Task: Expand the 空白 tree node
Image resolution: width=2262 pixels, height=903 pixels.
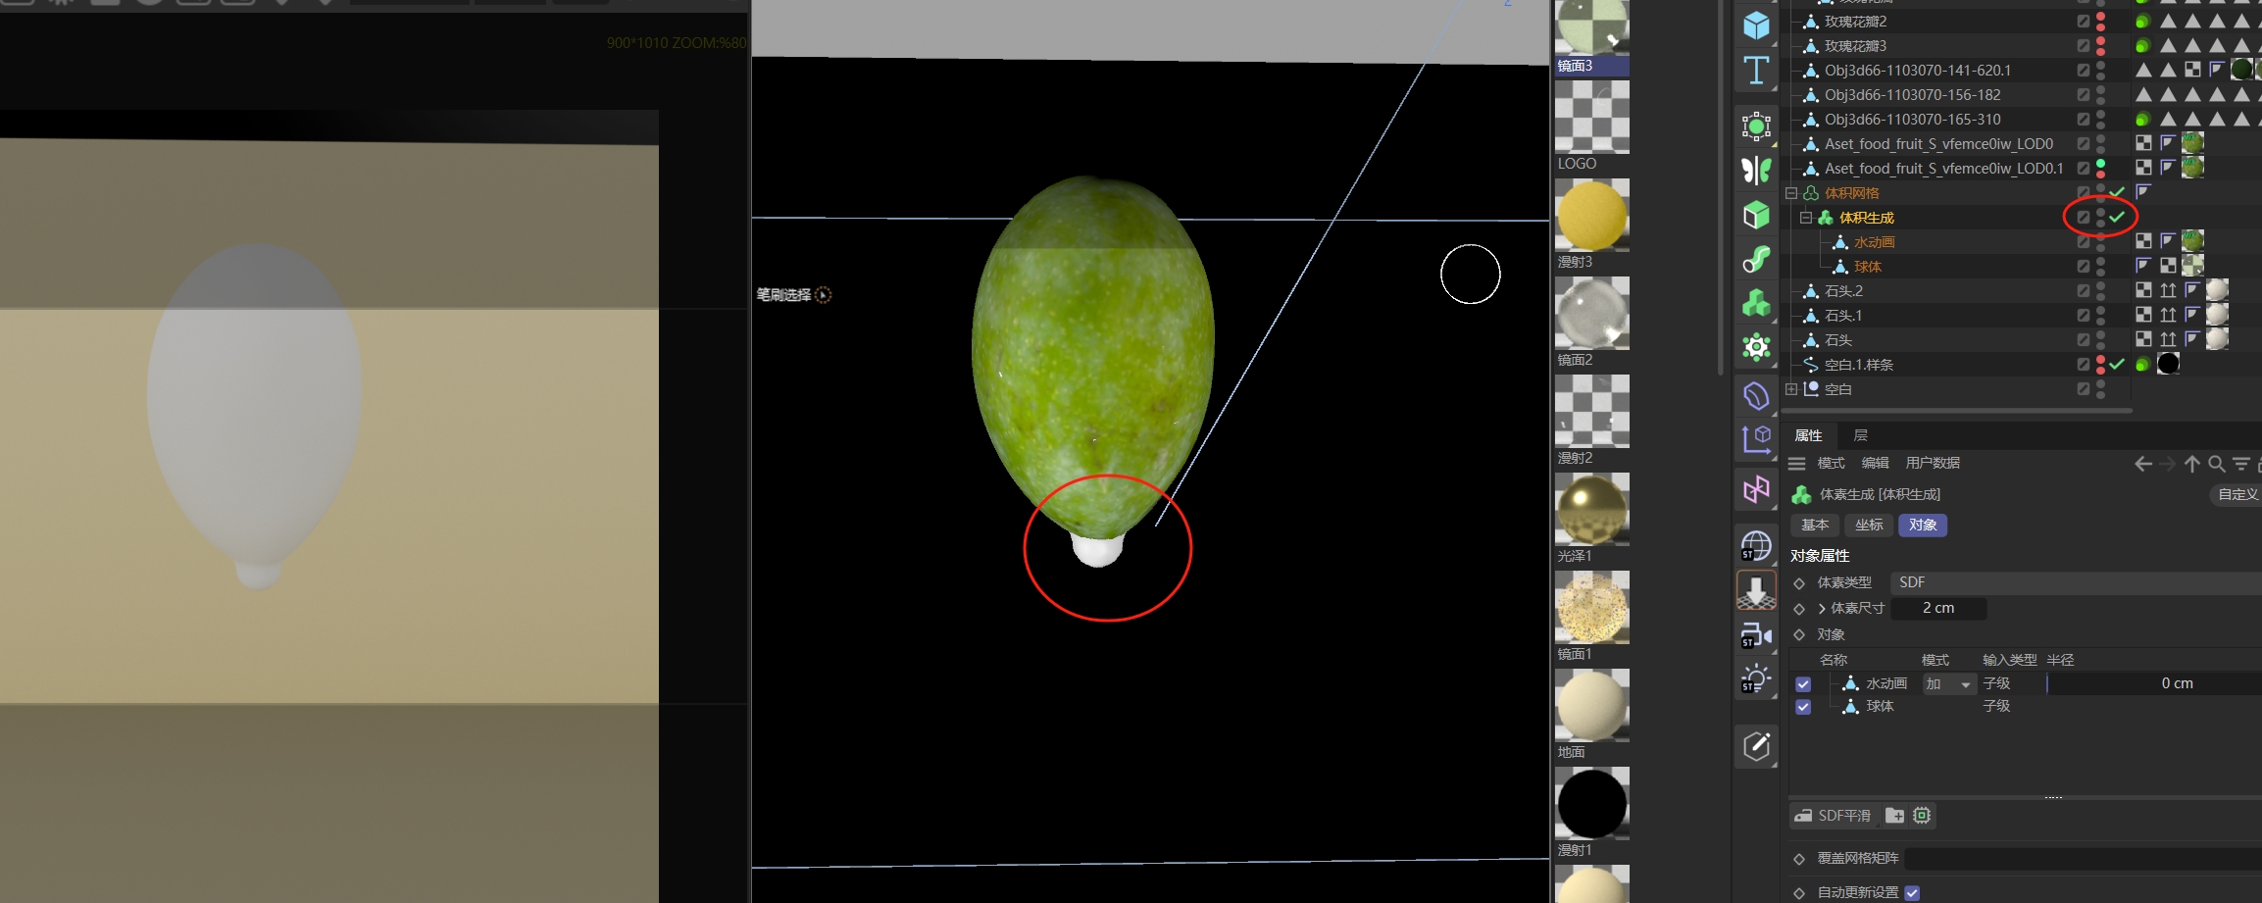Action: pyautogui.click(x=1791, y=389)
